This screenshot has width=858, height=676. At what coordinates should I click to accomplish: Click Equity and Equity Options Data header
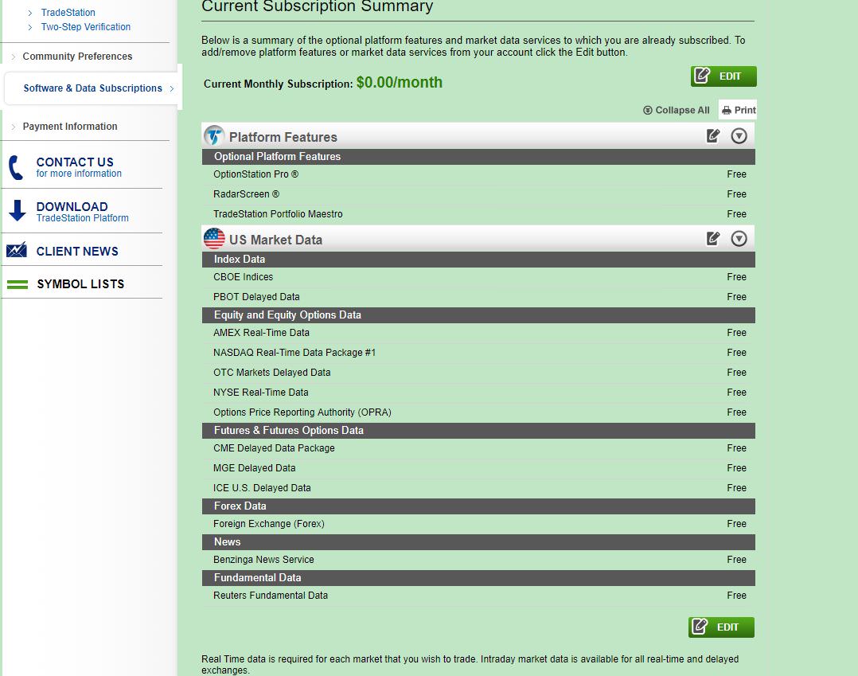point(478,315)
